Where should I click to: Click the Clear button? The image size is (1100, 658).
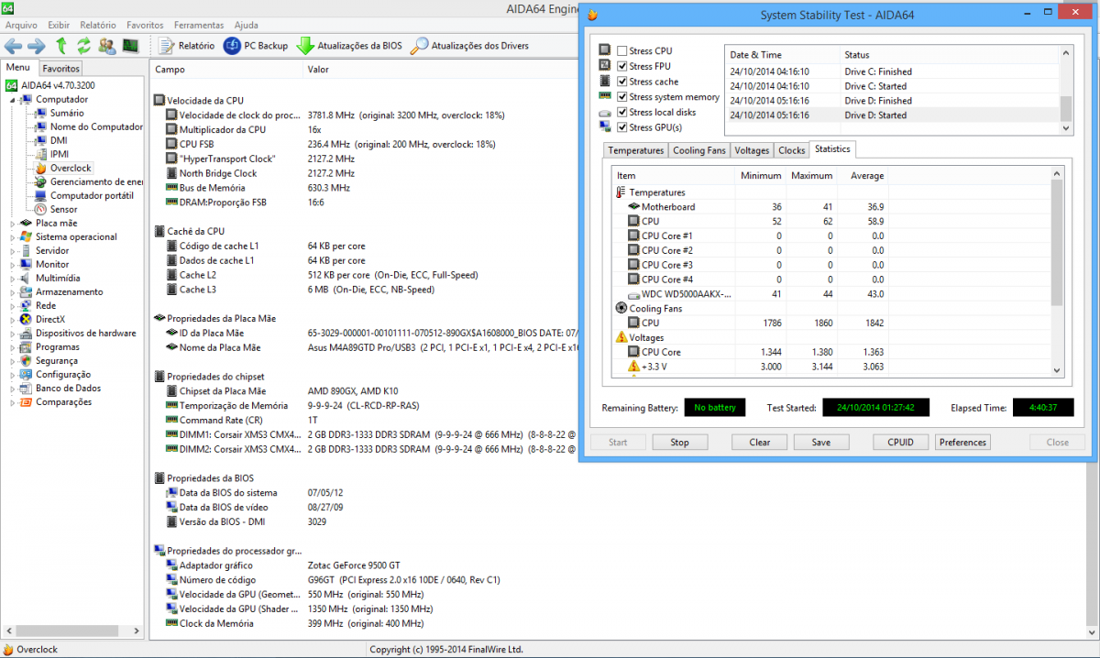tap(760, 442)
